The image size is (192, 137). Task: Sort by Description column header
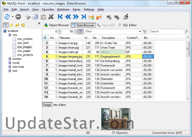tap(113, 38)
